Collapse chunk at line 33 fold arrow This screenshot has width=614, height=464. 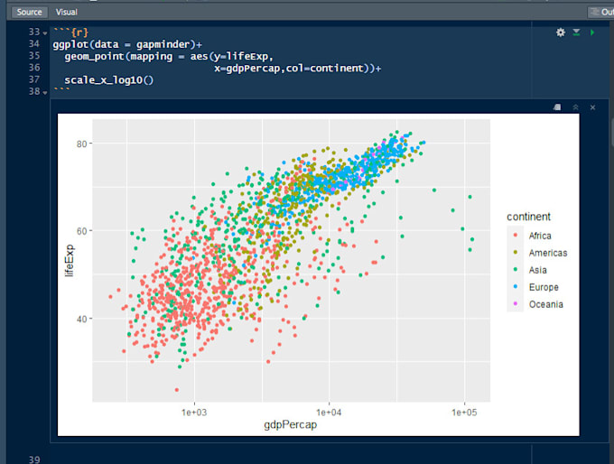[x=45, y=33]
